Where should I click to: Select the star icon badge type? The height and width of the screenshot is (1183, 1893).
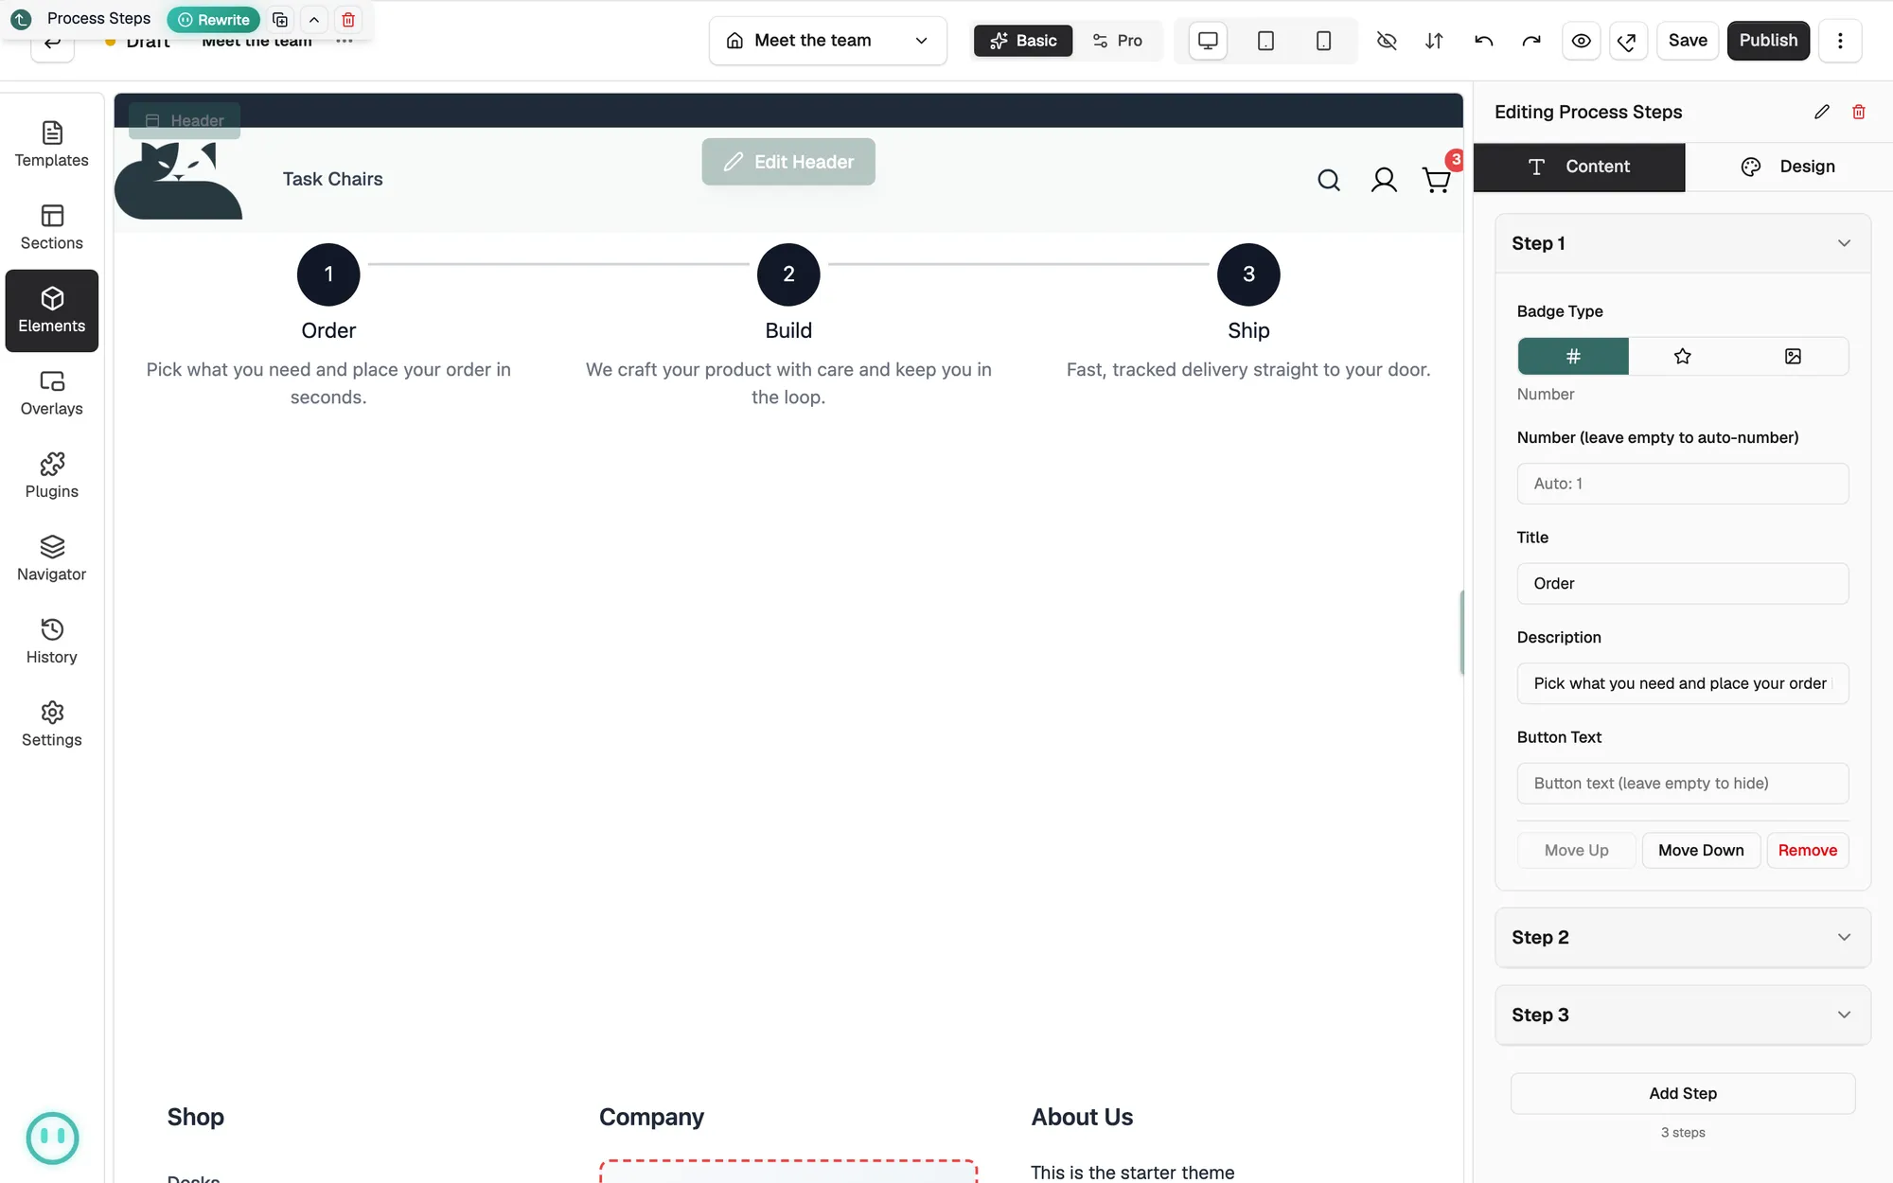point(1682,356)
